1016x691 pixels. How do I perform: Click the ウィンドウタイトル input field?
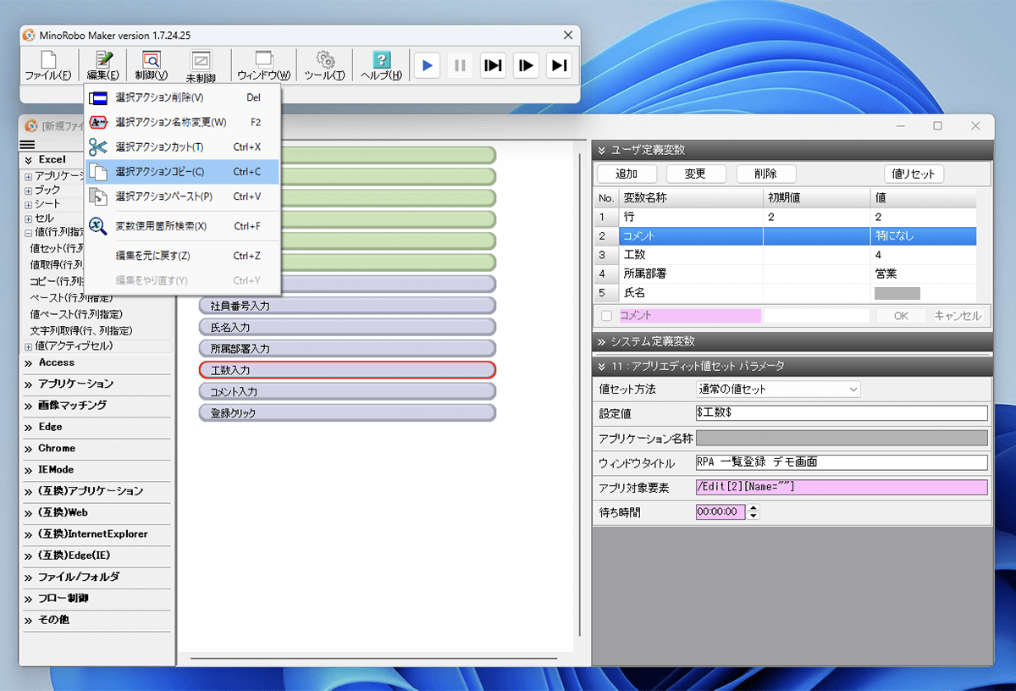pos(842,462)
